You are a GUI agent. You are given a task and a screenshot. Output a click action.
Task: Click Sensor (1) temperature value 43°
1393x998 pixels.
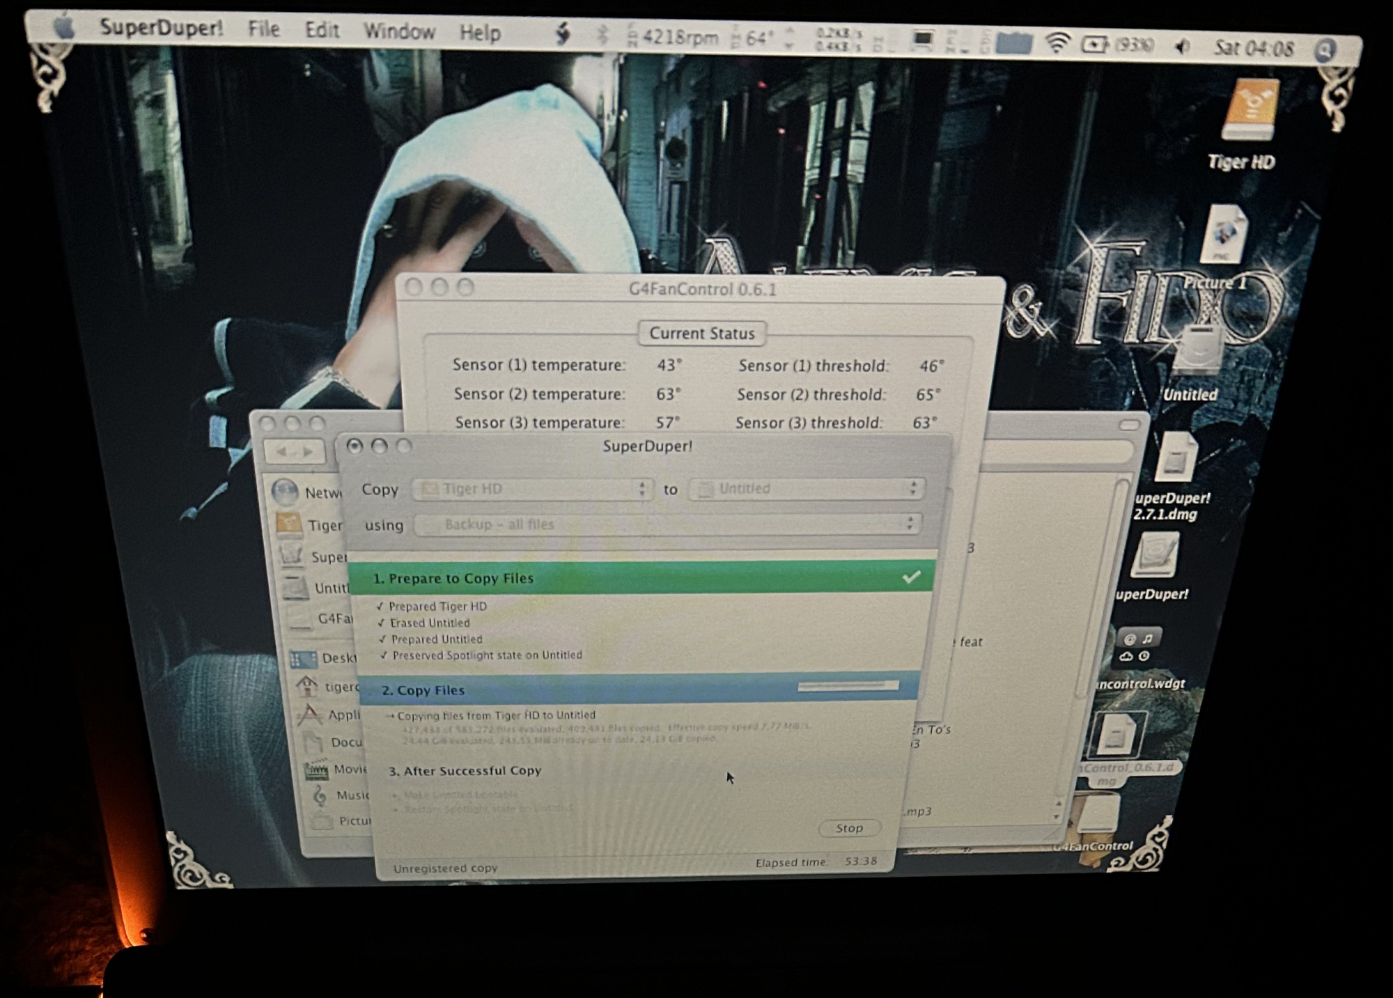(x=669, y=365)
